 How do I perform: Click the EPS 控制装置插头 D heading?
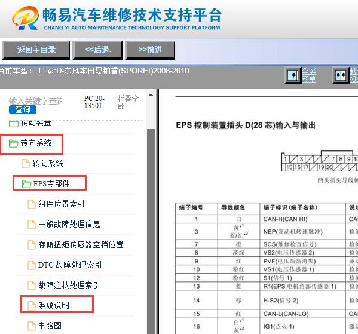[x=246, y=125]
